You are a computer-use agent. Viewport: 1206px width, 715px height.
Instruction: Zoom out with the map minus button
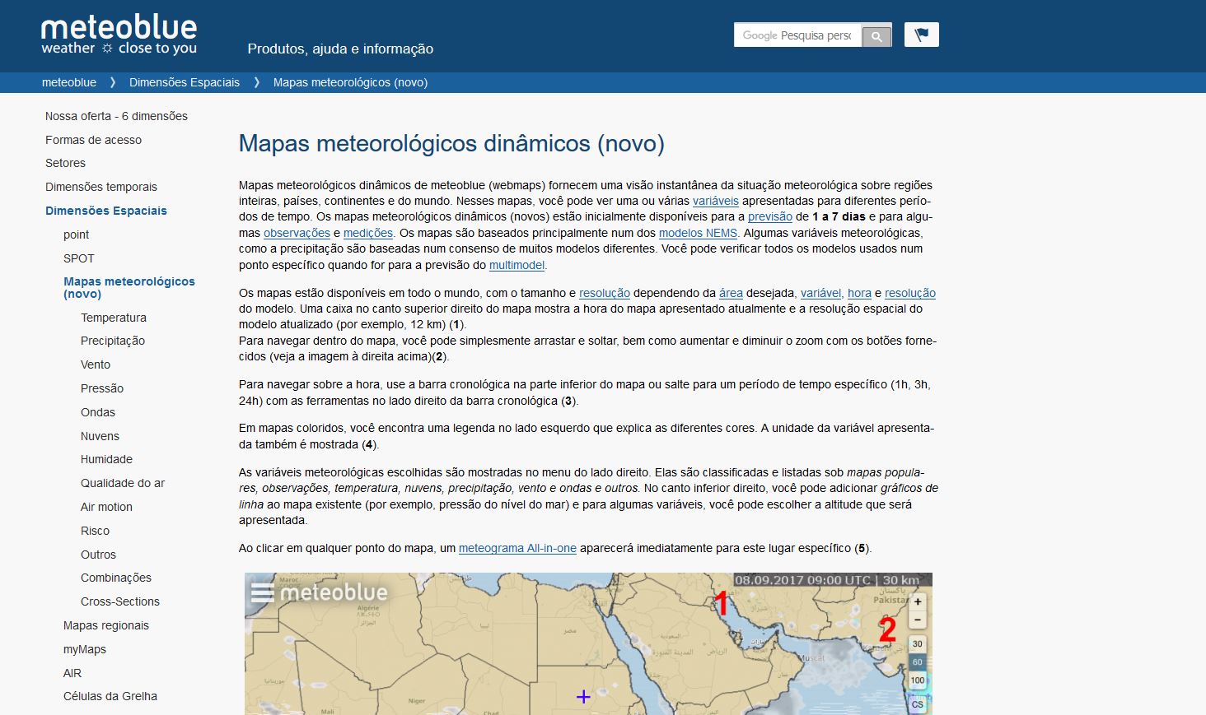click(x=918, y=620)
